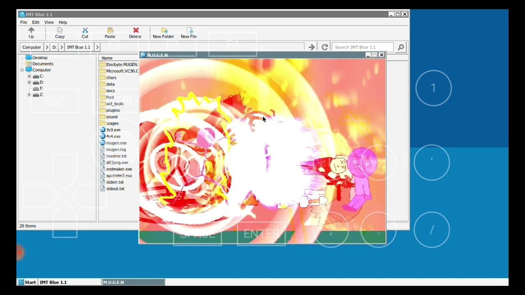Open the Help menu
525x295 pixels.
pos(63,22)
